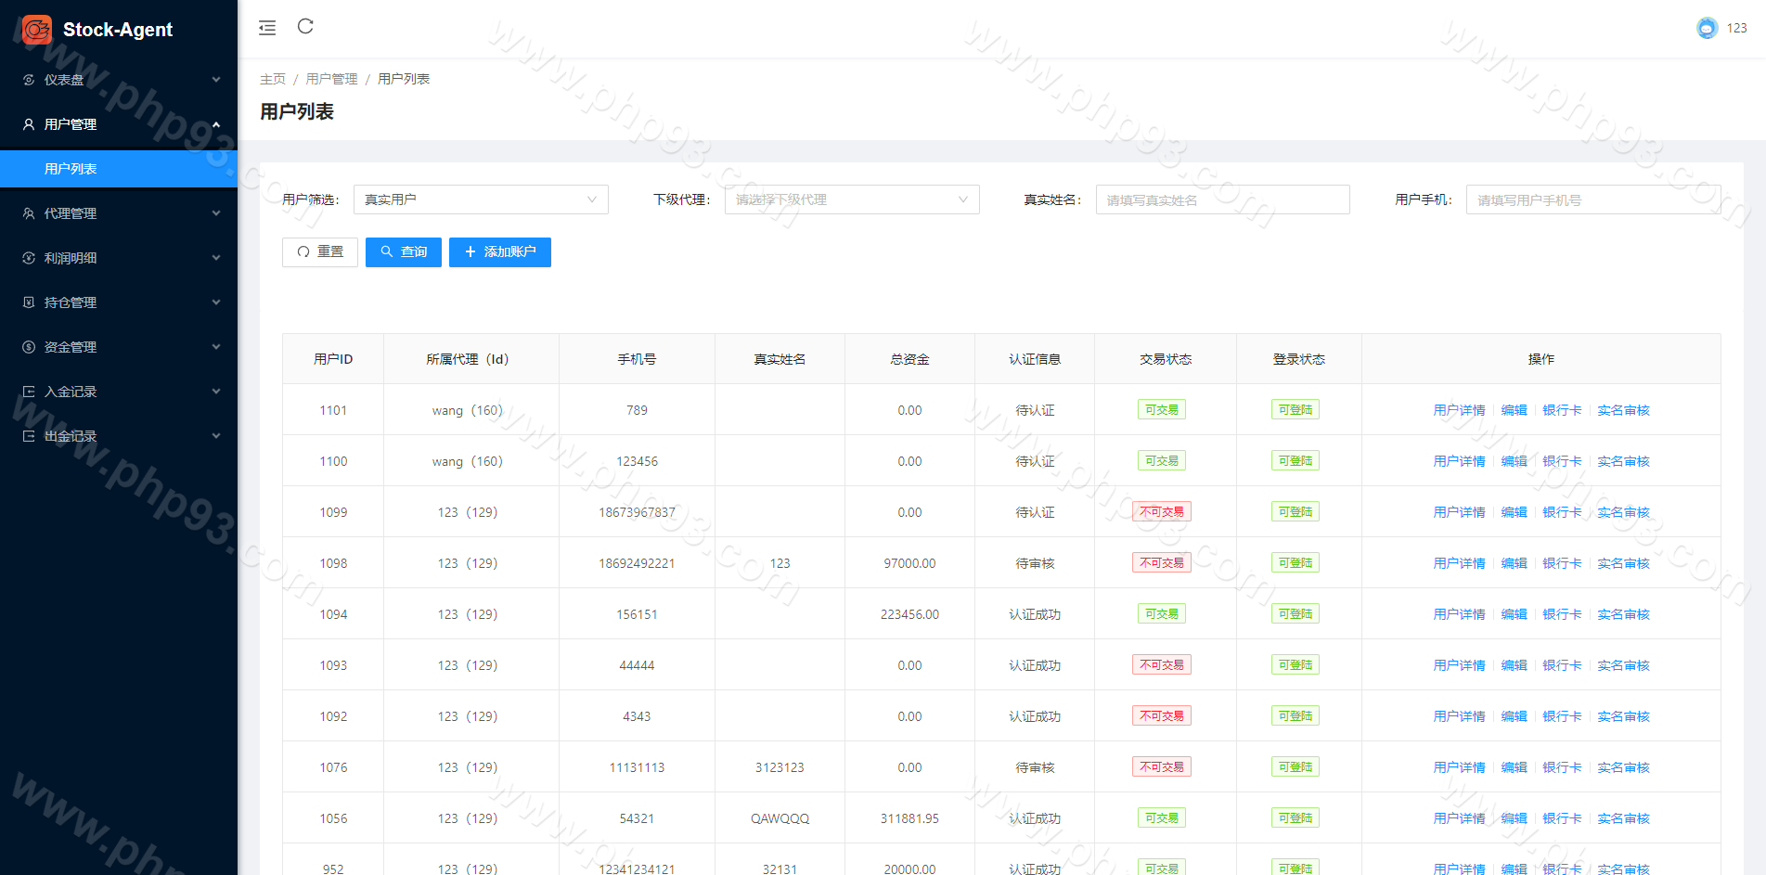Collapse the sidebar with the menu fold icon
This screenshot has width=1766, height=875.
click(267, 28)
